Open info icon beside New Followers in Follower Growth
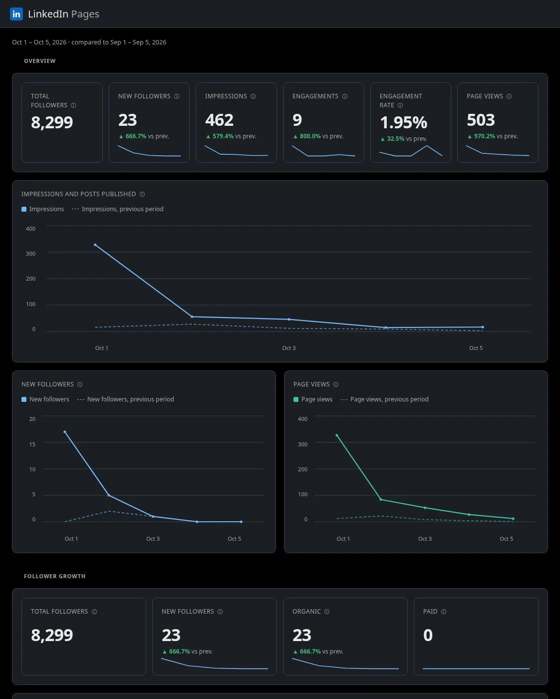This screenshot has width=560, height=699. pos(220,612)
